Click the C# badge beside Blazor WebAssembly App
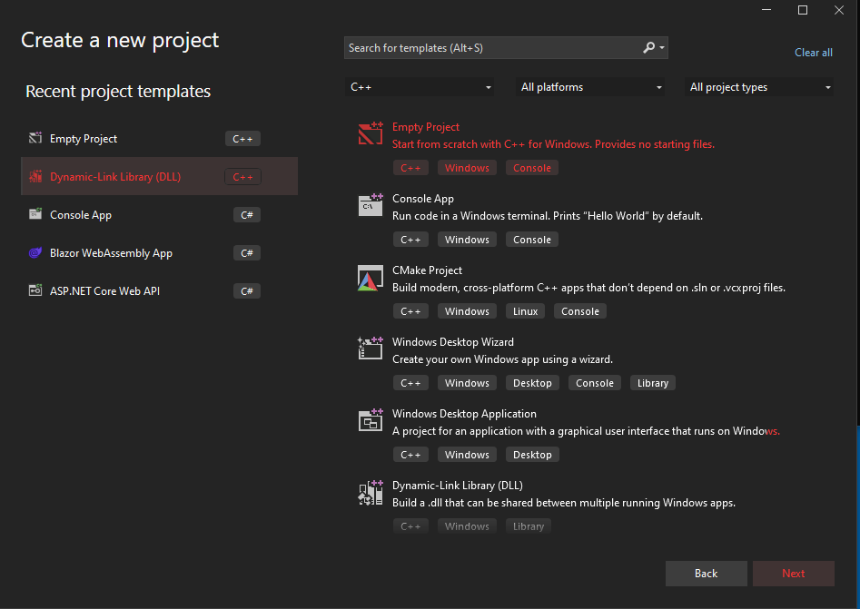The image size is (860, 609). (247, 252)
